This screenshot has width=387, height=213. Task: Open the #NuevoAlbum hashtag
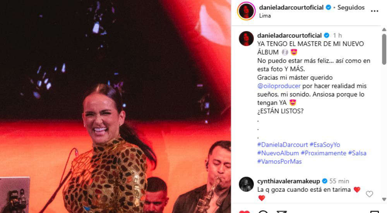278,153
